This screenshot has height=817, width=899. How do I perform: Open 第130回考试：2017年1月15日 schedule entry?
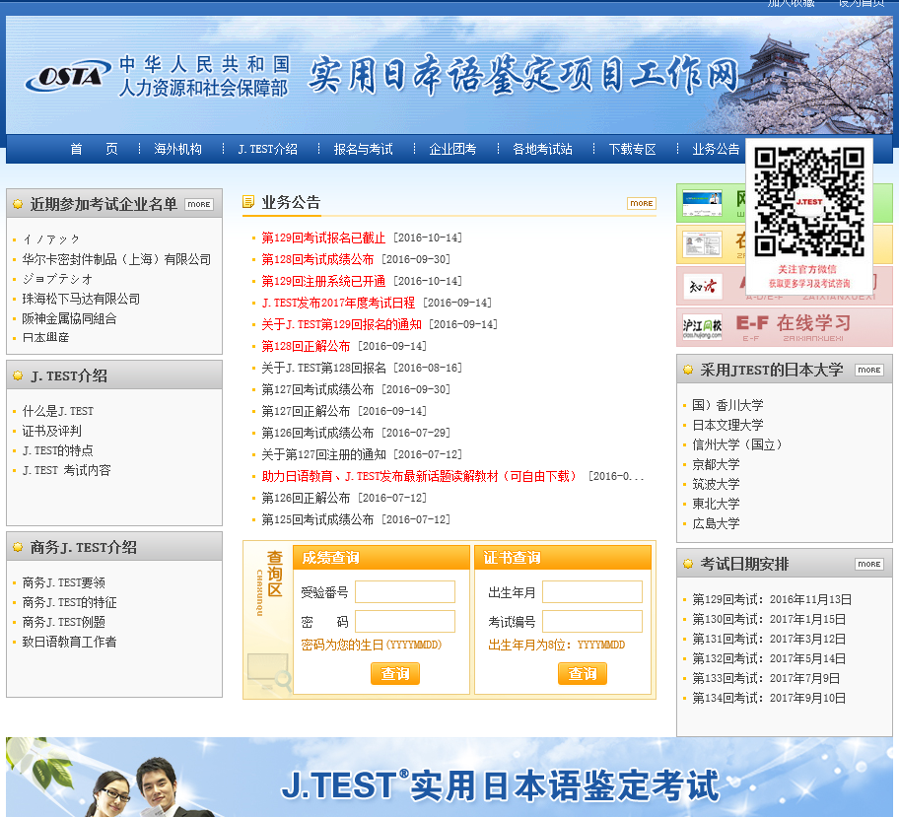769,620
